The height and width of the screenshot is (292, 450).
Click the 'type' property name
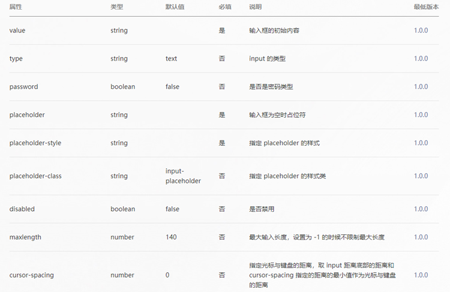point(16,59)
